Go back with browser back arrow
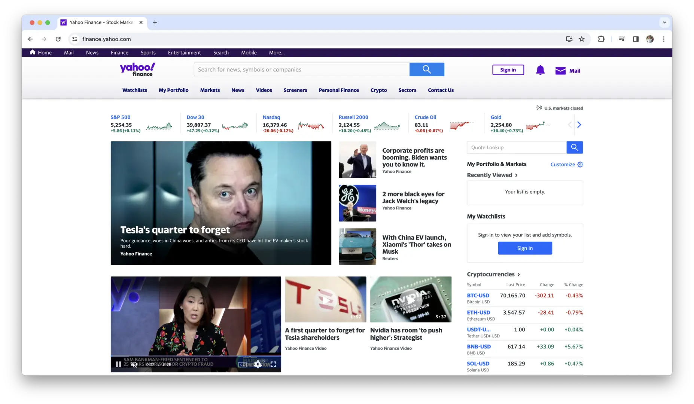Image resolution: width=694 pixels, height=404 pixels. (x=30, y=39)
